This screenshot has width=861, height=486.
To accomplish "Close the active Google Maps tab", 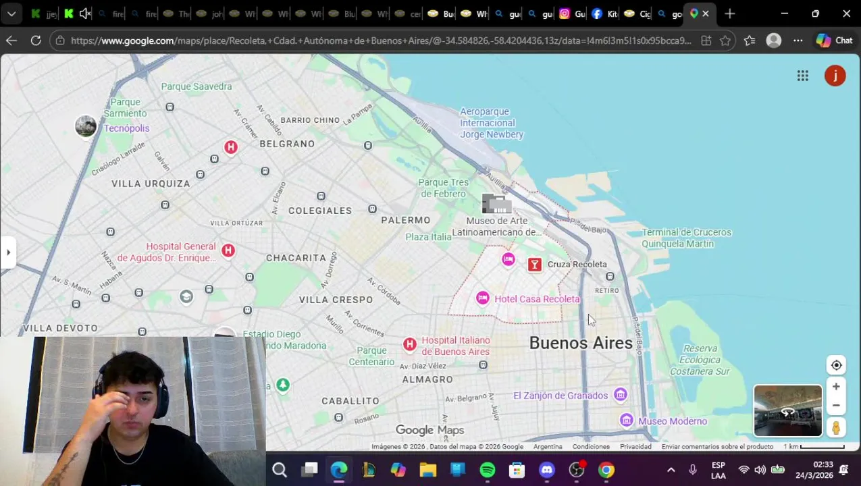I will (x=706, y=13).
